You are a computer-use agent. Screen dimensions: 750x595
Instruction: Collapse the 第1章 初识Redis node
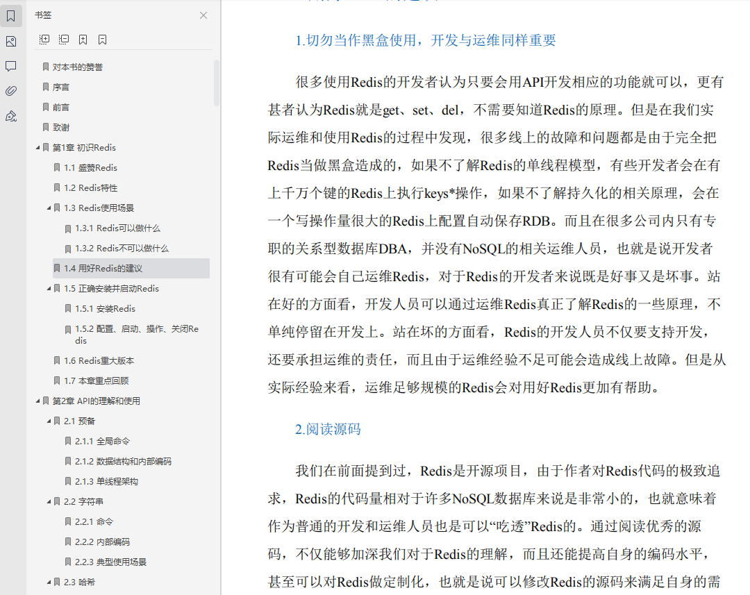(37, 148)
